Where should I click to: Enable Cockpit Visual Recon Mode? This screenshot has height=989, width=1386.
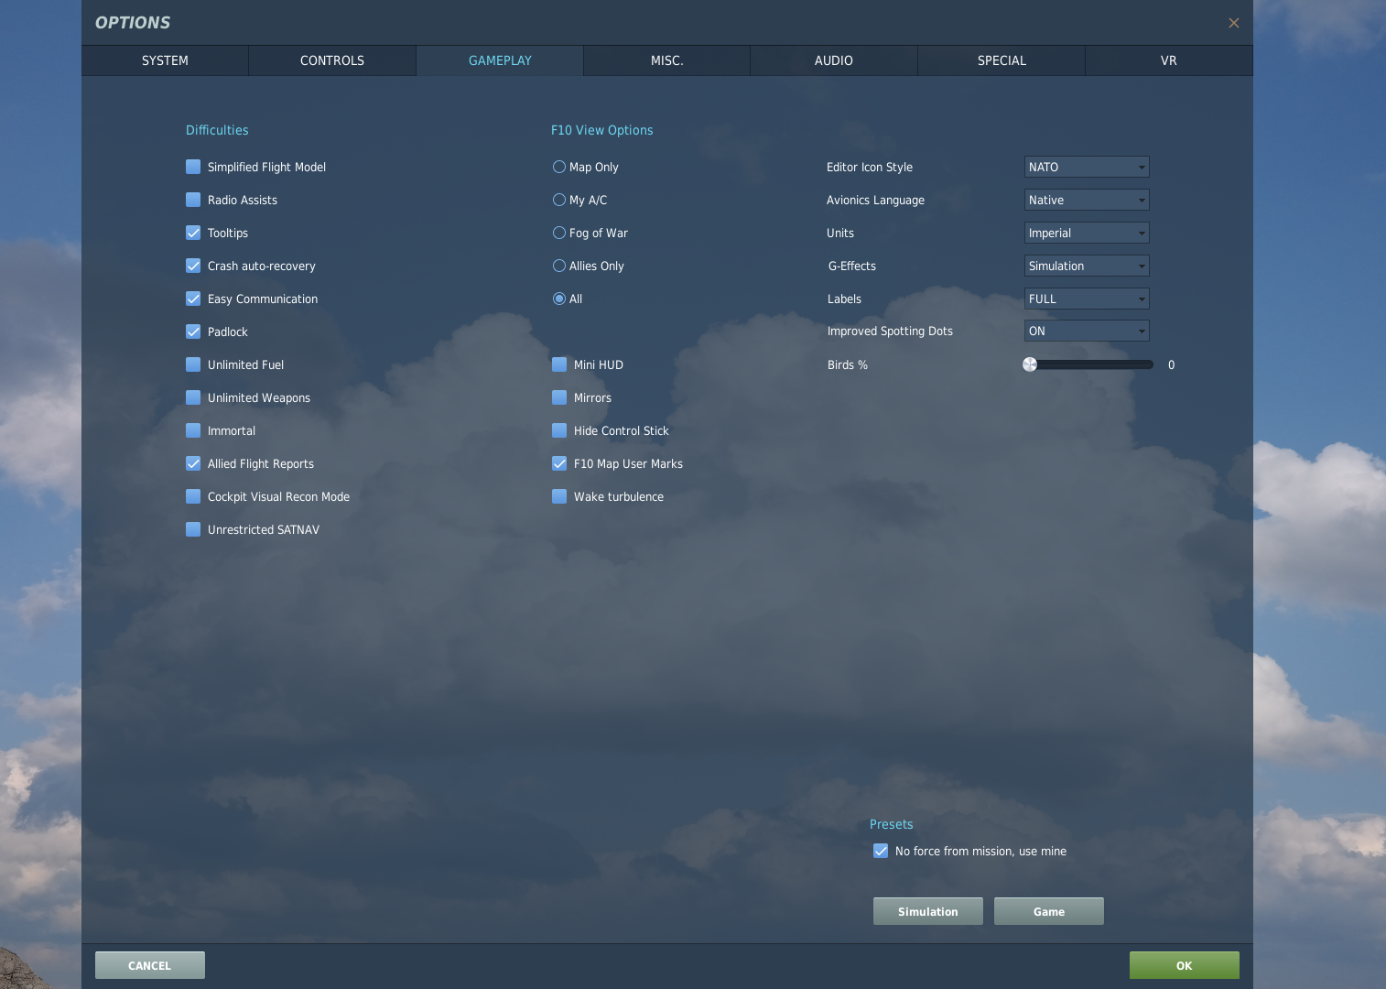[x=193, y=496]
